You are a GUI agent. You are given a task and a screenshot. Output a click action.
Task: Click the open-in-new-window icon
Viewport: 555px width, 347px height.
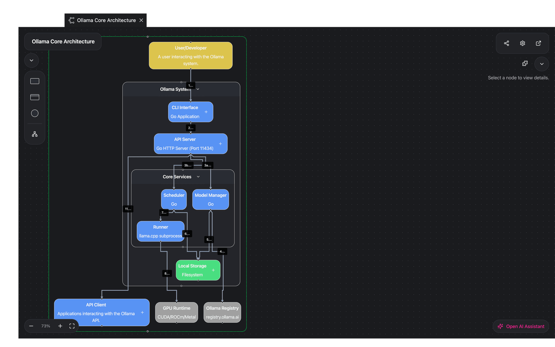click(538, 43)
